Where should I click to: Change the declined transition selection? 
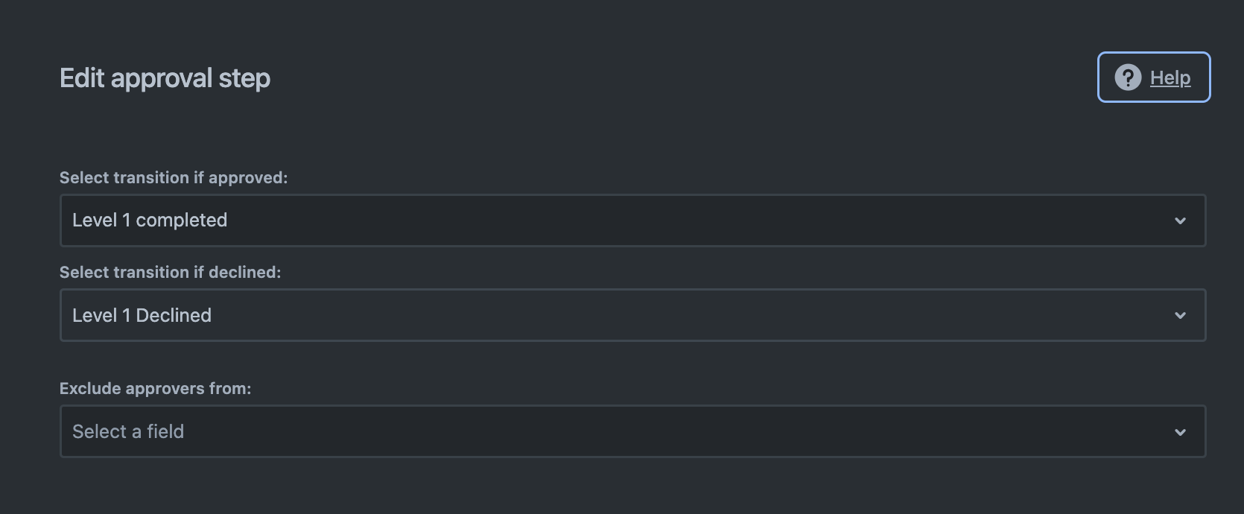coord(632,315)
